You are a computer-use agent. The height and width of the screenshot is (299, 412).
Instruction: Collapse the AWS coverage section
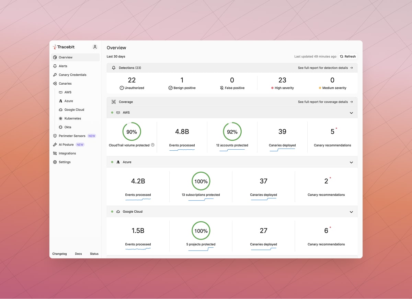pyautogui.click(x=351, y=113)
